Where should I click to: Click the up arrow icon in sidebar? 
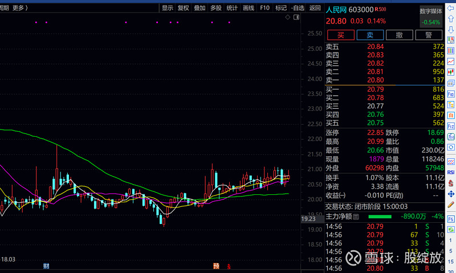click(x=450, y=19)
